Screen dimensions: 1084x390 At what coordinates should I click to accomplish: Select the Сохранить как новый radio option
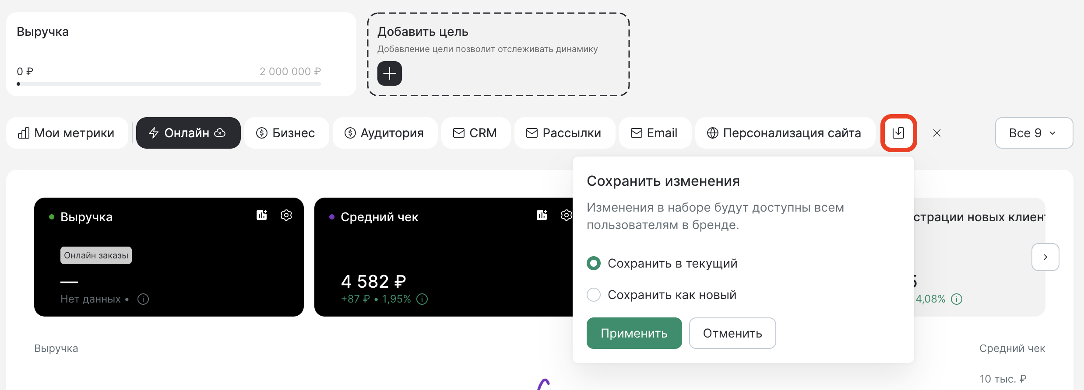tap(594, 295)
